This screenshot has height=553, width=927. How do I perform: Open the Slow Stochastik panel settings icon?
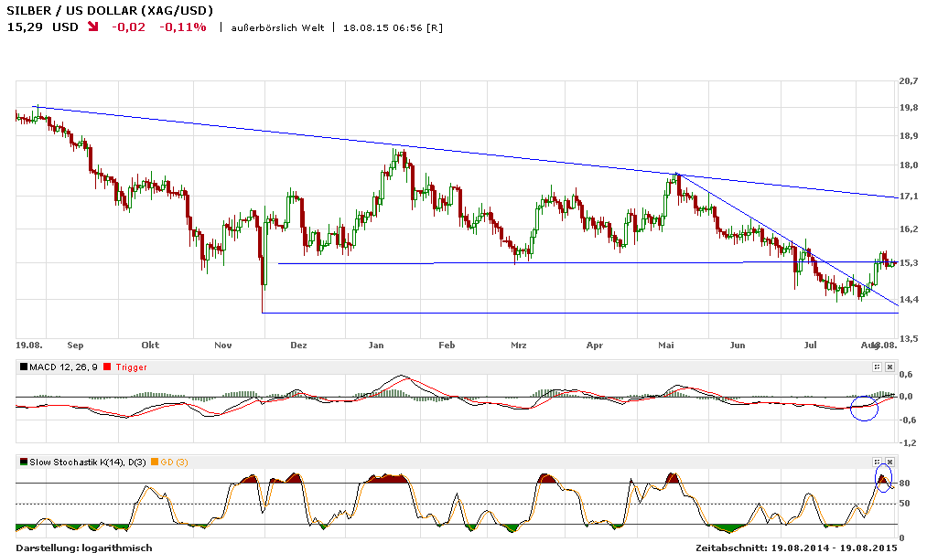coord(877,462)
